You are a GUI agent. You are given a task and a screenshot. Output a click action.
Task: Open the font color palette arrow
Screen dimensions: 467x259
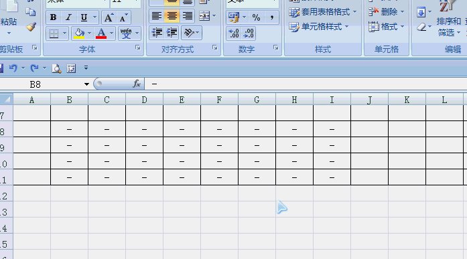111,33
